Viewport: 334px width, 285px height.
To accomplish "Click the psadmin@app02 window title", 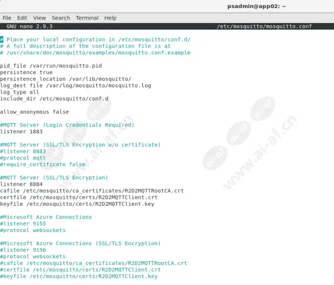I will [x=257, y=6].
